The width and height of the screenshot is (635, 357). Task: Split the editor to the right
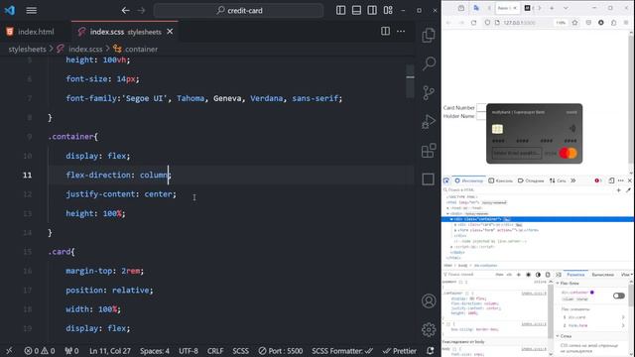[x=385, y=31]
